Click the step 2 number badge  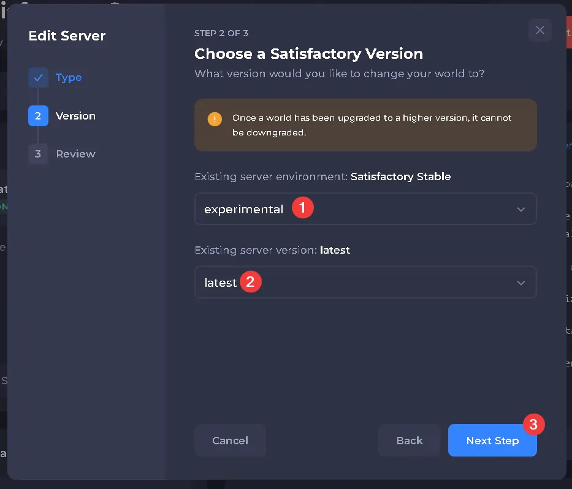(38, 116)
